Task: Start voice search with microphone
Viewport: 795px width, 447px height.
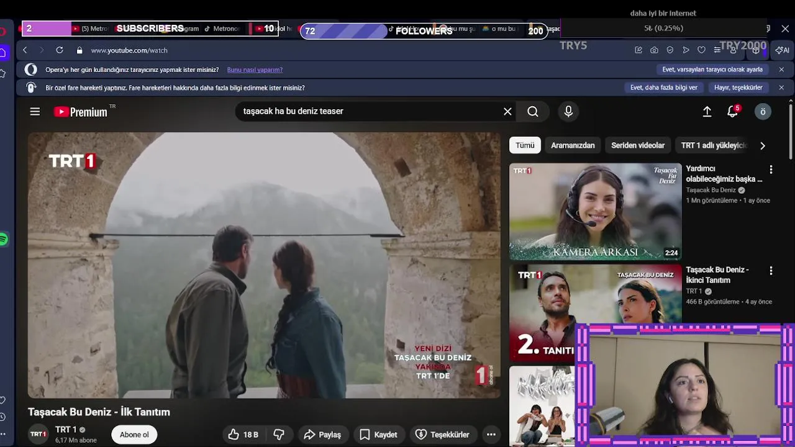Action: [568, 112]
